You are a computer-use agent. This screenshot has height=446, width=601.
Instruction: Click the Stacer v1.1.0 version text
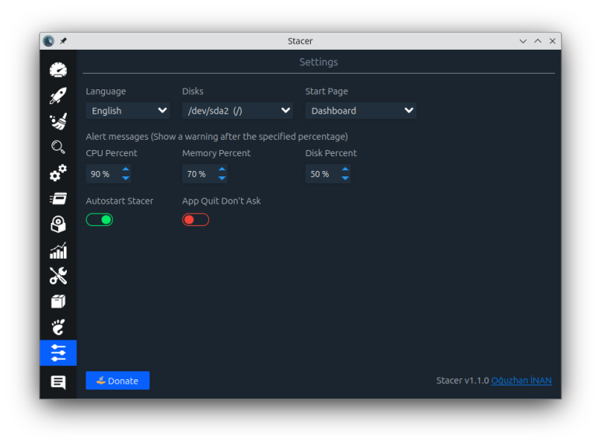[x=463, y=381]
